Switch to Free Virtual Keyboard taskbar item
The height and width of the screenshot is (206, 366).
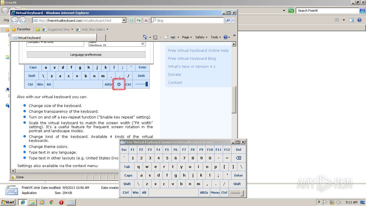pos(71,202)
